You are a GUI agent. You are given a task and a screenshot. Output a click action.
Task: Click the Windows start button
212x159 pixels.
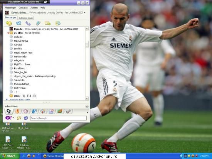(10, 156)
